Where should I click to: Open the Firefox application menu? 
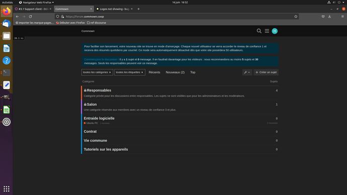click(x=342, y=17)
